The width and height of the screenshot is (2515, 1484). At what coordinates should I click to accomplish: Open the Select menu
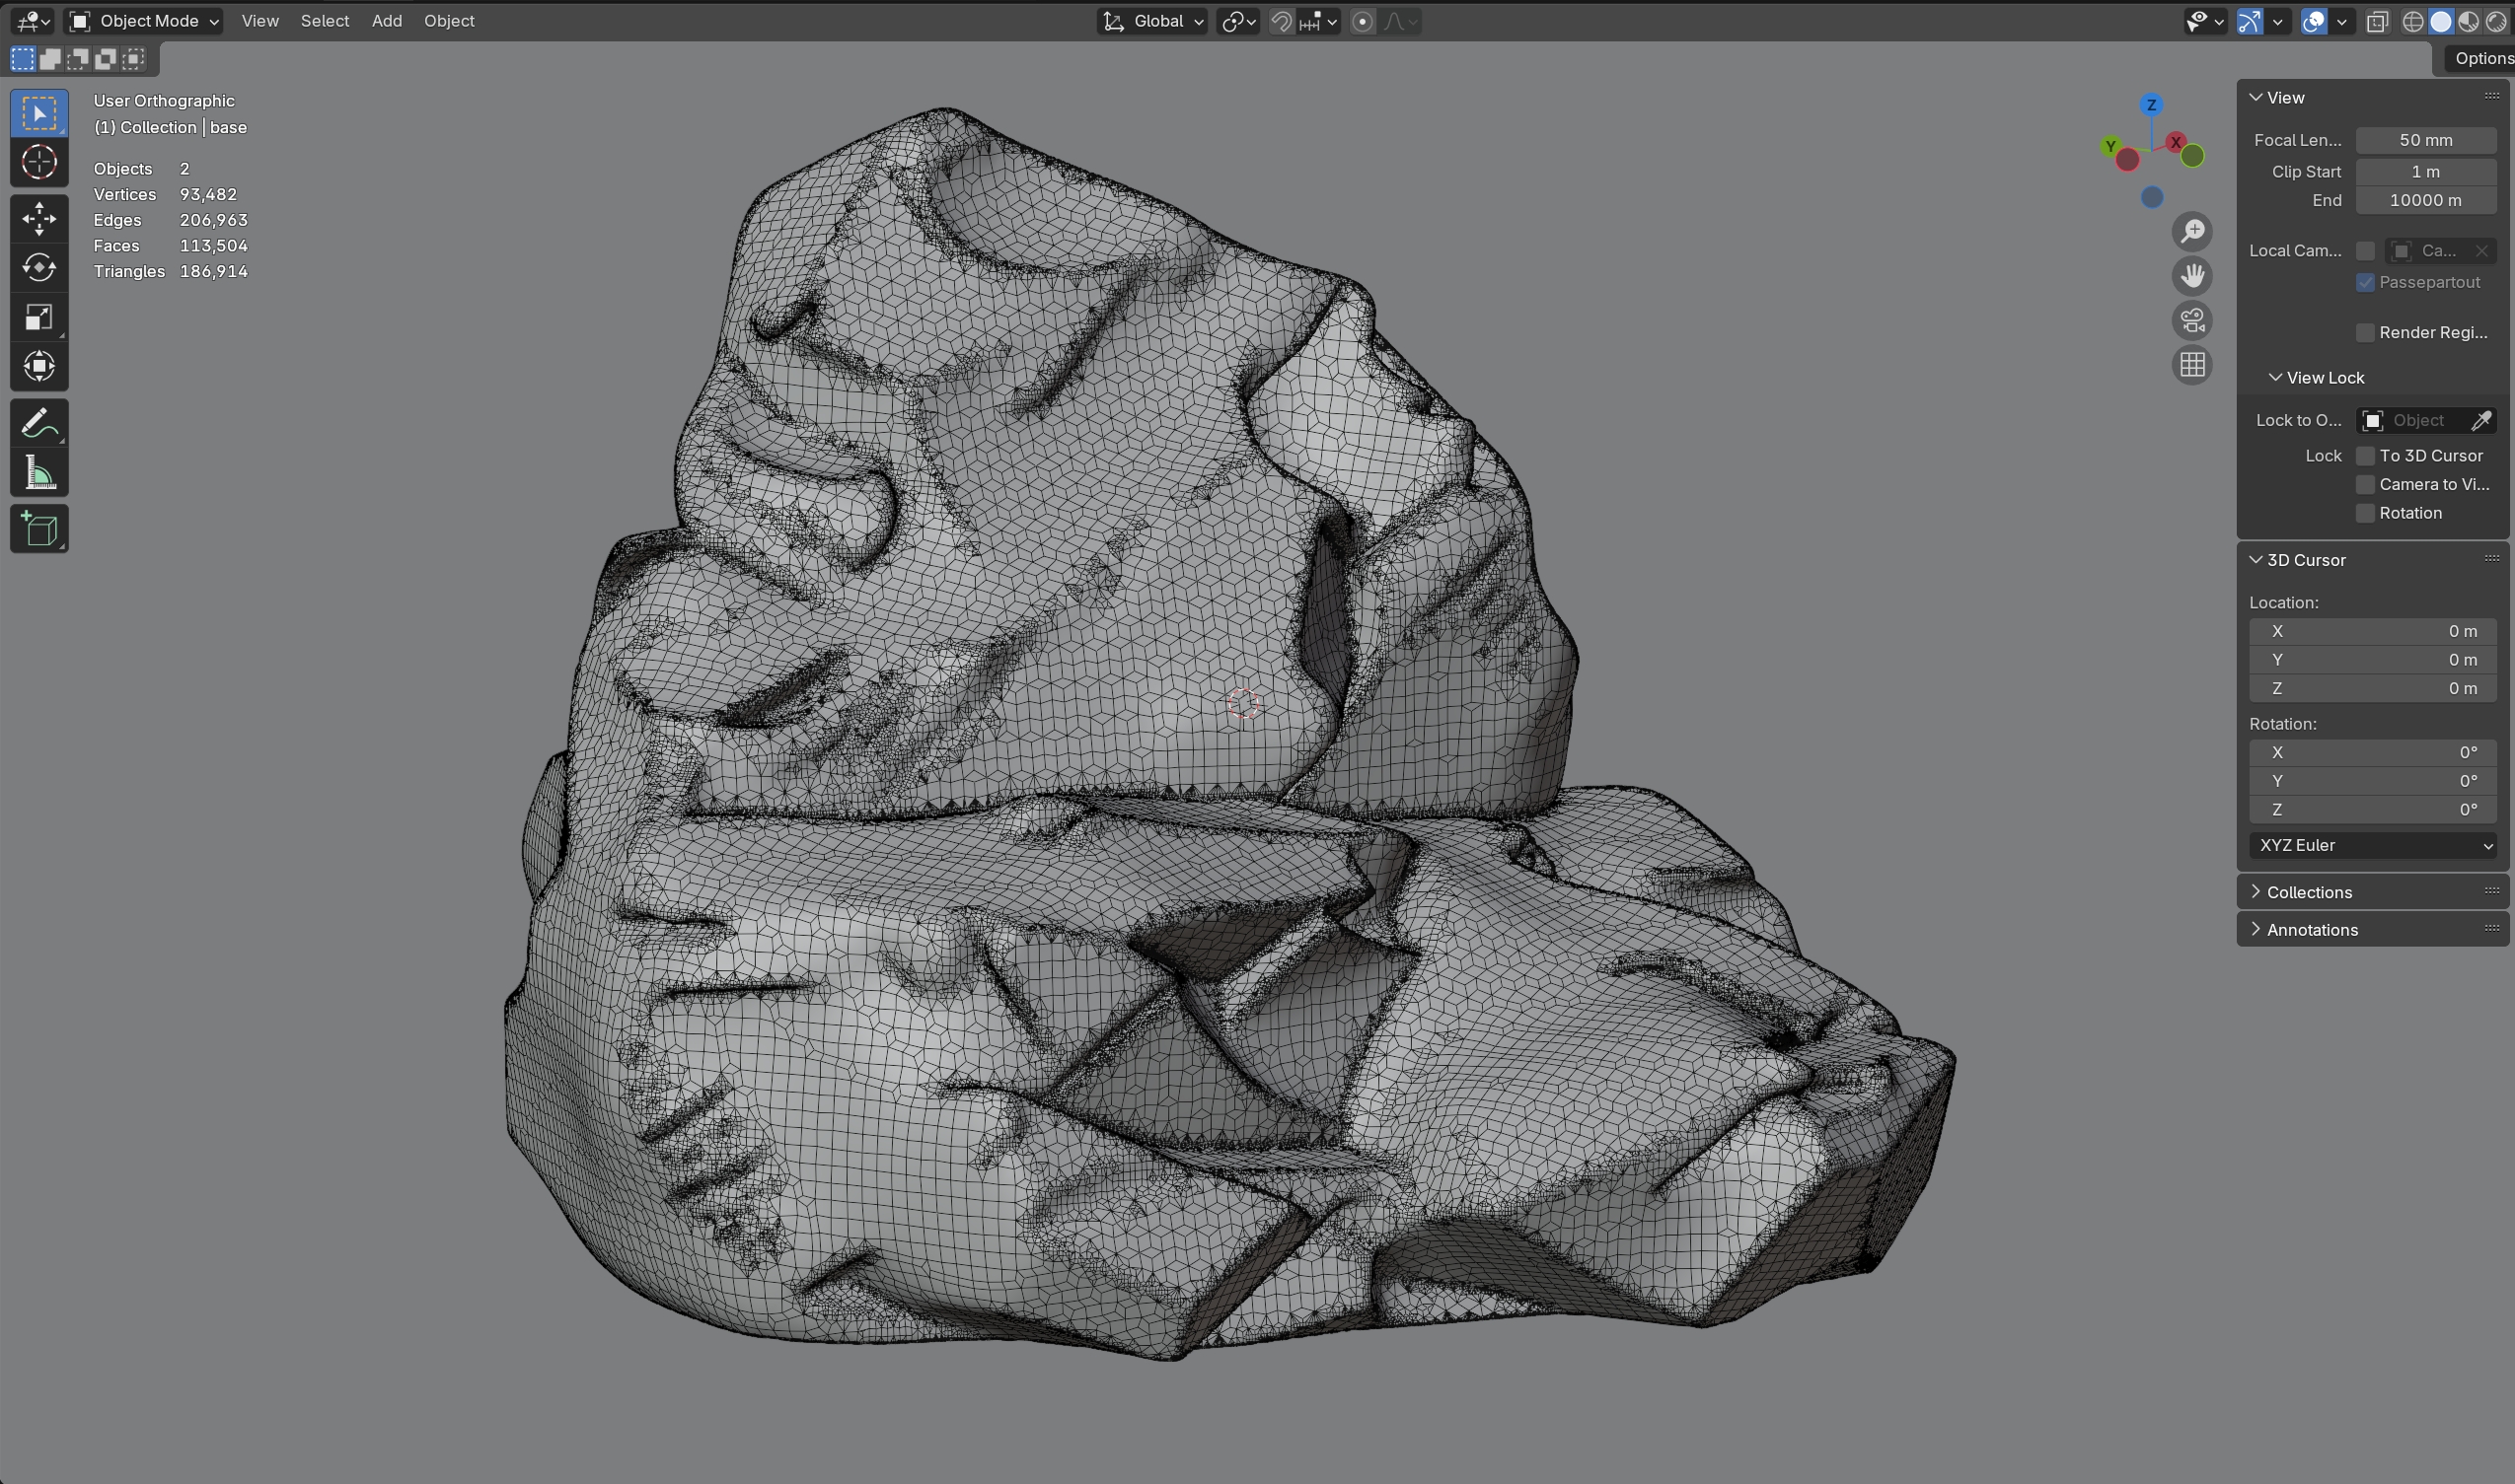click(x=325, y=21)
